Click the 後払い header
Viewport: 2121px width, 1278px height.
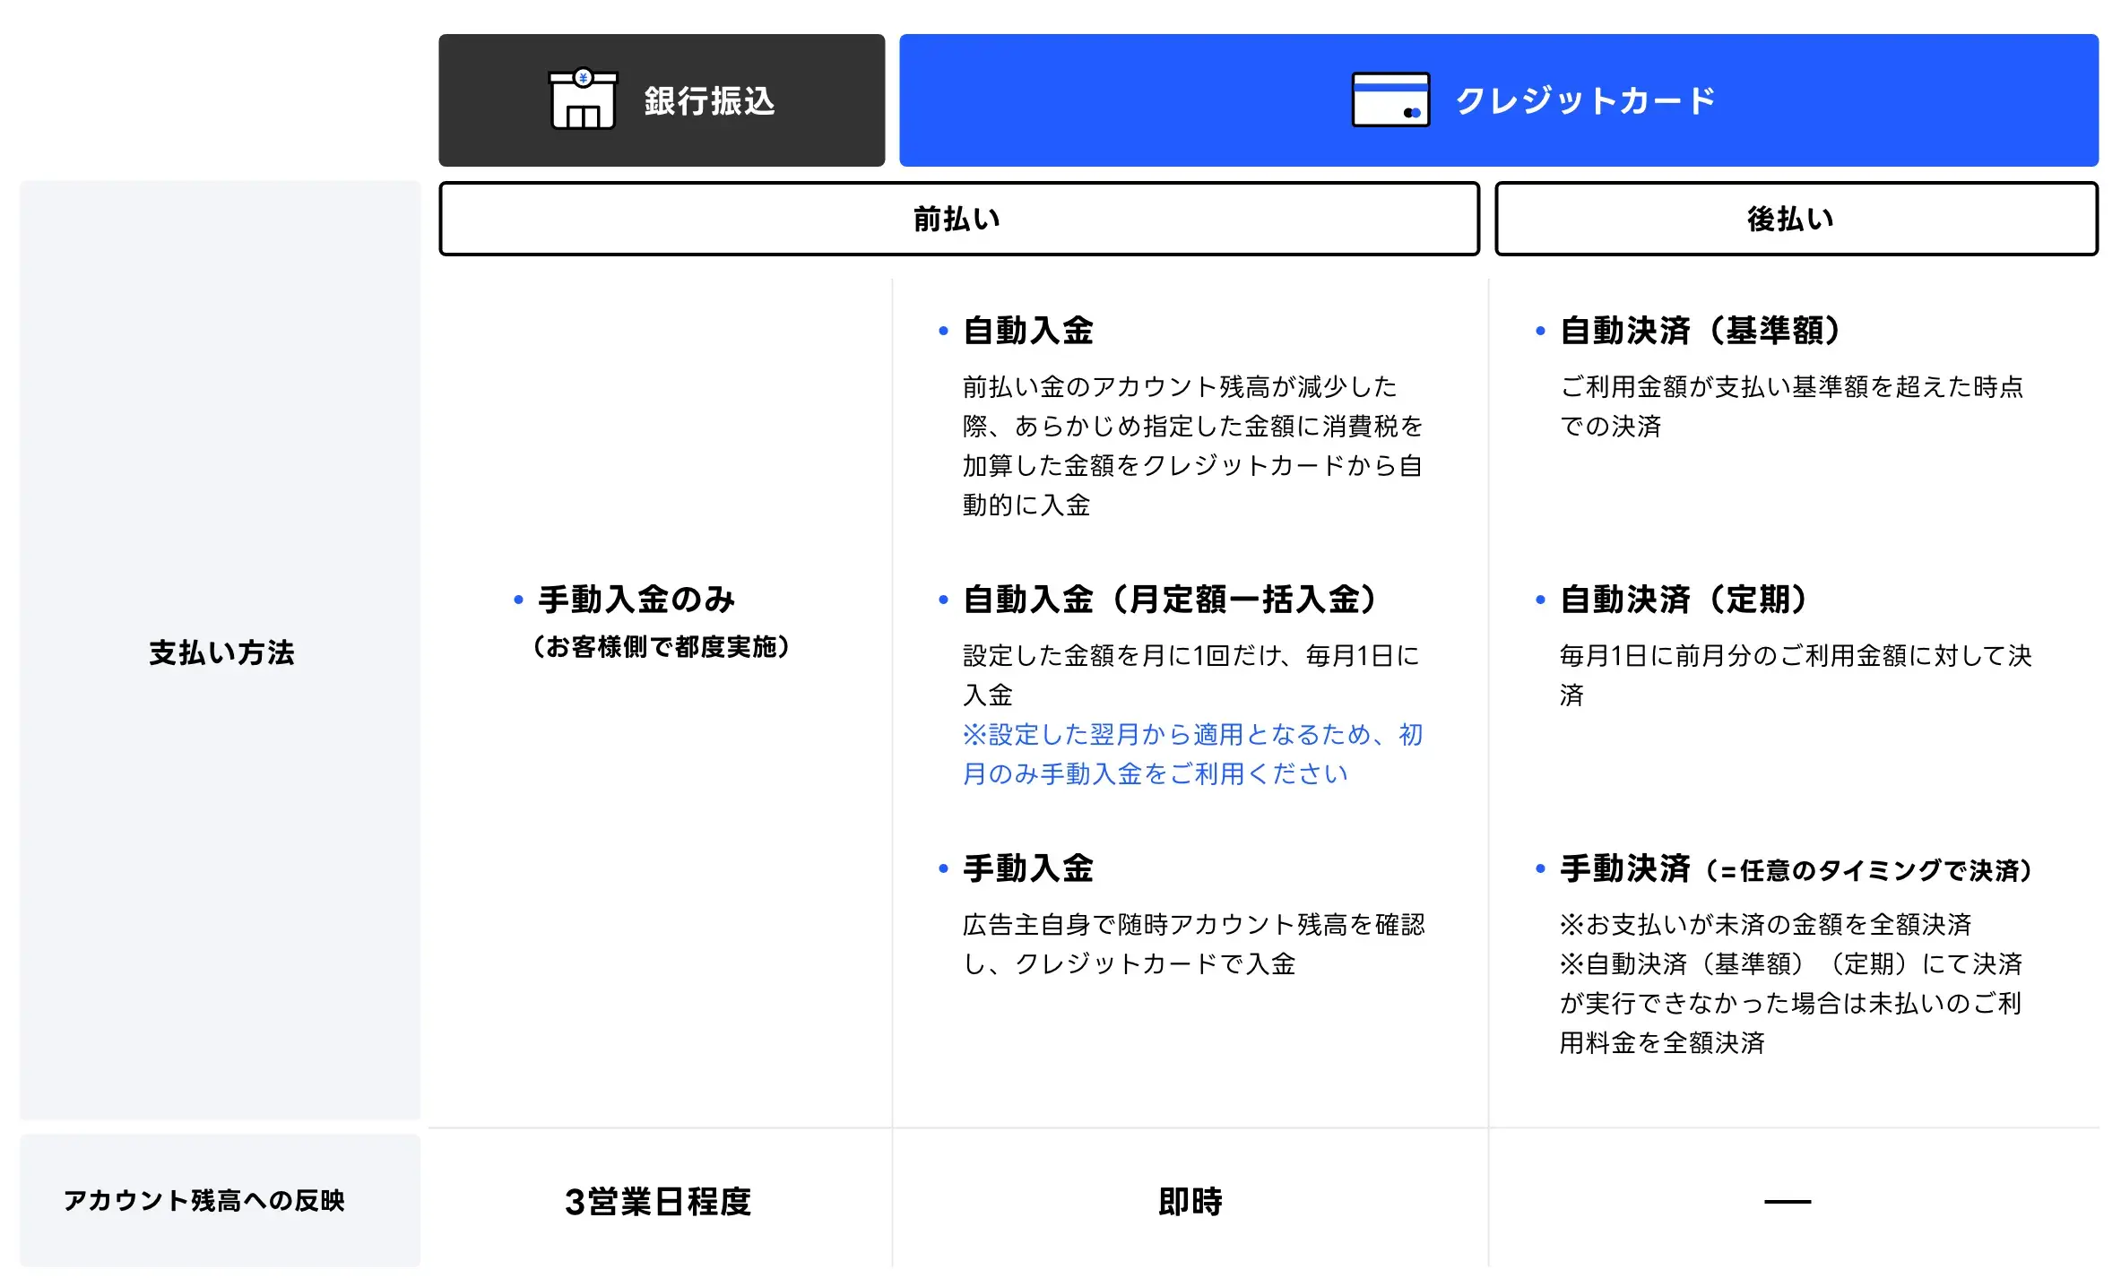click(x=1794, y=218)
